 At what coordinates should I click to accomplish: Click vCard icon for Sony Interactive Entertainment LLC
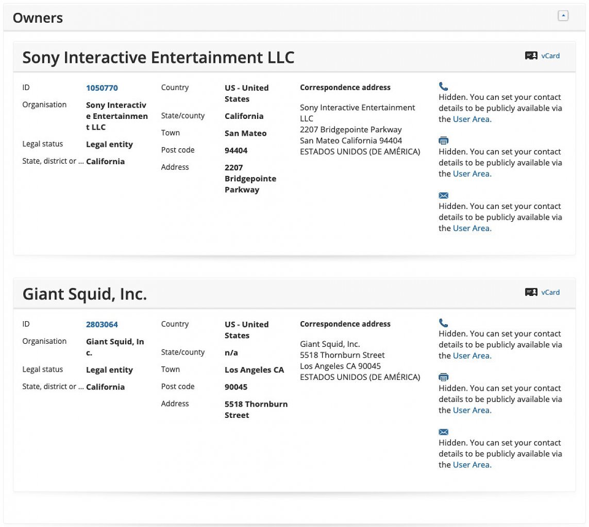(531, 56)
